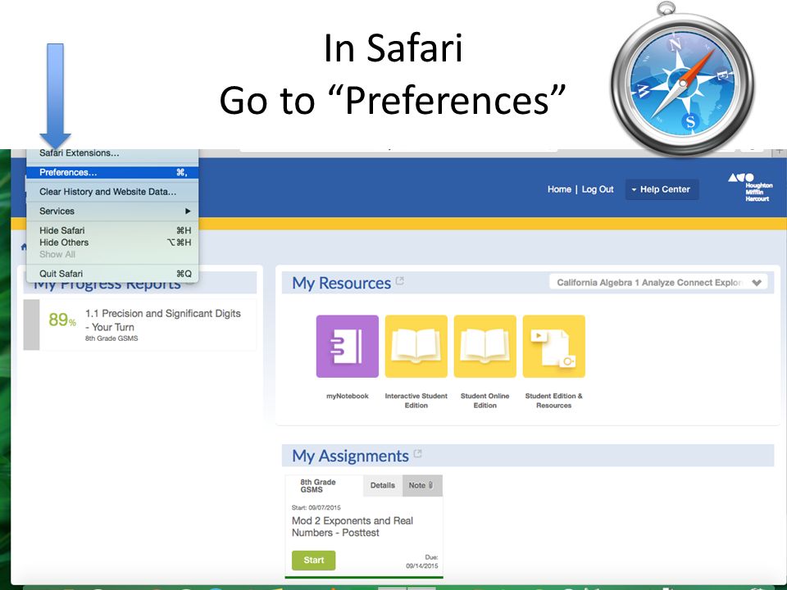Click the 89% score value
Screen dimensions: 787x590
click(61, 320)
